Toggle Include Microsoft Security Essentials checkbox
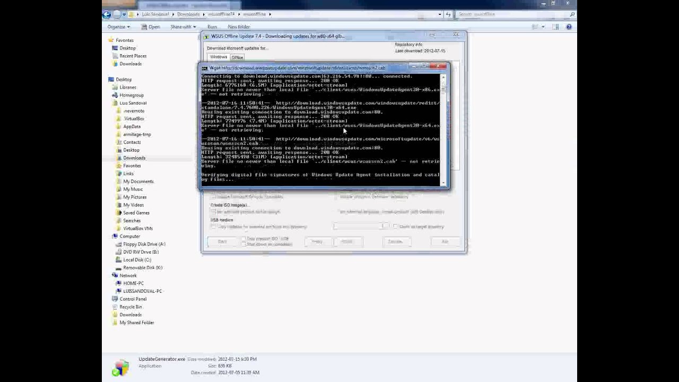This screenshot has width=679, height=382. tap(214, 196)
